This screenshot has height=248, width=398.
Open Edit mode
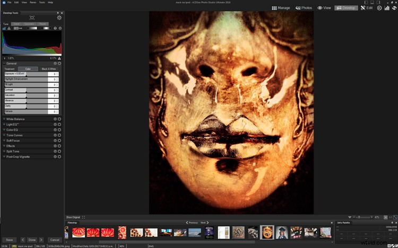(x=367, y=8)
